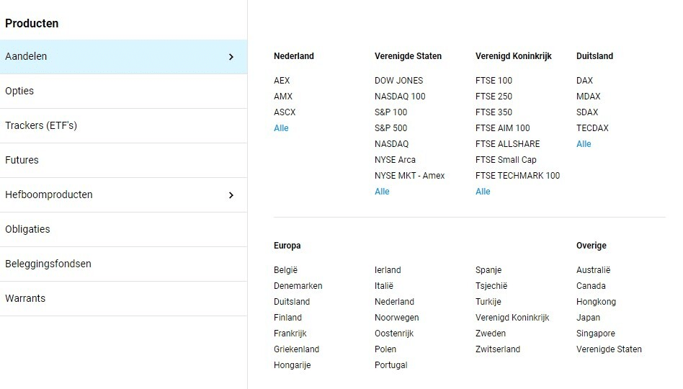Screen dimensions: 683x389
Task: Select Australië under Overige
Action: 593,270
